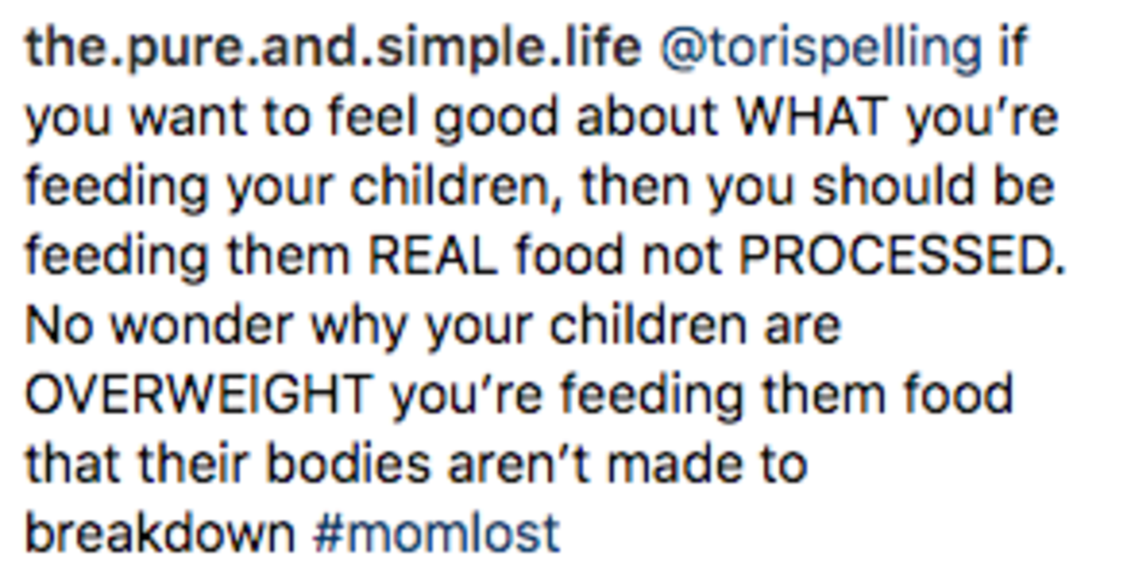The image size is (1131, 579).
Task: Open the #momlost hashtag link
Action: click(436, 532)
